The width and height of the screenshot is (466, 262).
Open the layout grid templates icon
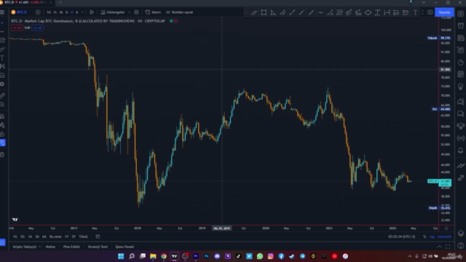tap(136, 12)
